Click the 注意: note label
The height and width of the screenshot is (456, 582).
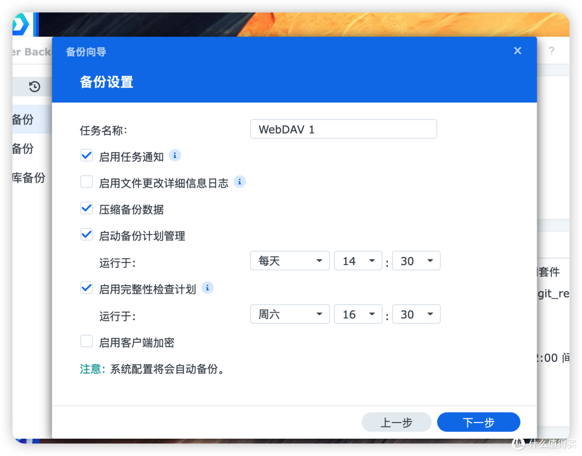click(93, 369)
